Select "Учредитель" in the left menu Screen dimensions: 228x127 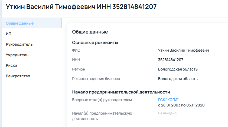click(17, 55)
